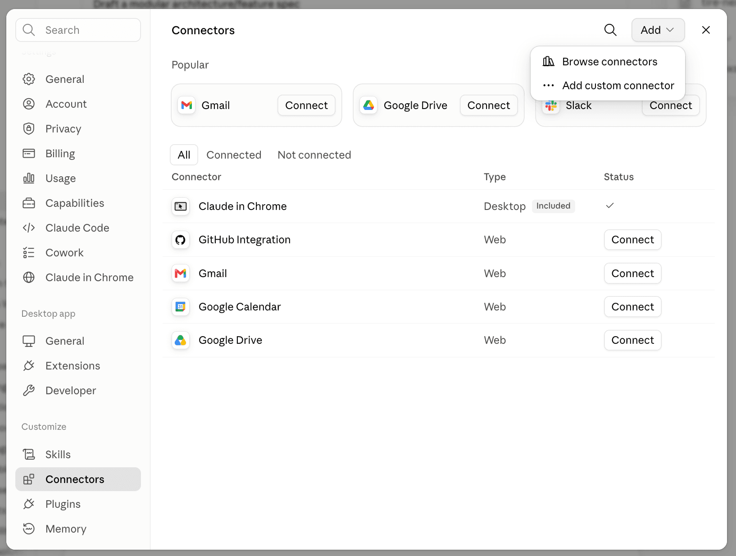Viewport: 736px width, 556px height.
Task: Click the Google Calendar name text
Action: 240,307
